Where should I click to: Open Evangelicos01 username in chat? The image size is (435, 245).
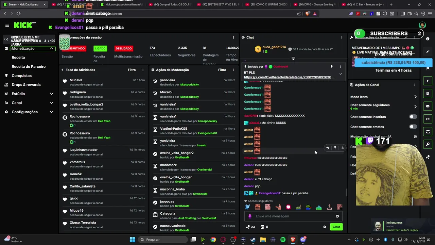click(269, 193)
